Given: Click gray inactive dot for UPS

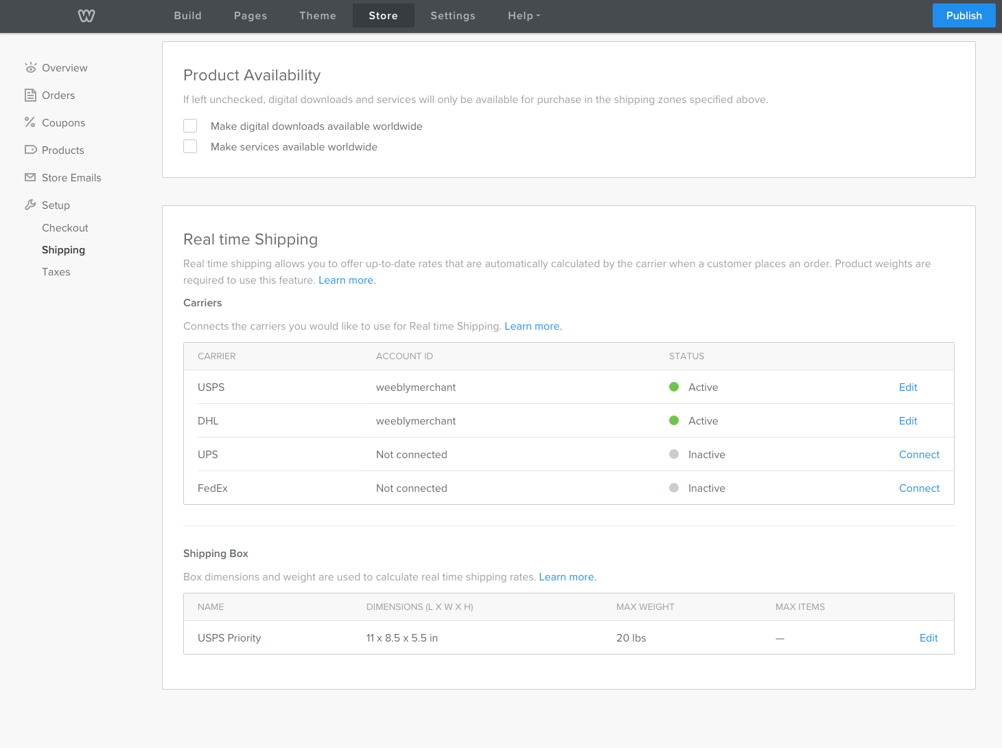Looking at the screenshot, I should coord(674,454).
